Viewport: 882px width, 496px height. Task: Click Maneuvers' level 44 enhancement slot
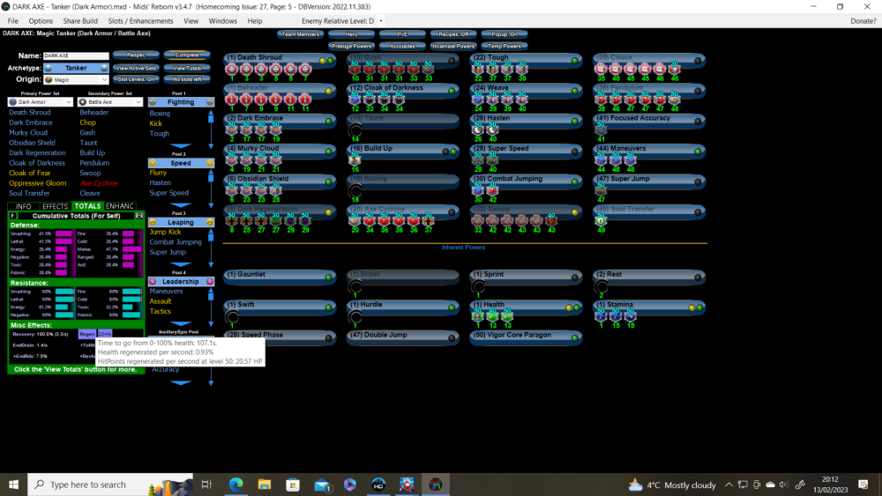click(x=601, y=160)
